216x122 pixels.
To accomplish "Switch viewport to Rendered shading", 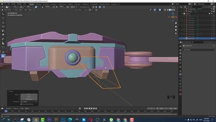I will [x=174, y=10].
